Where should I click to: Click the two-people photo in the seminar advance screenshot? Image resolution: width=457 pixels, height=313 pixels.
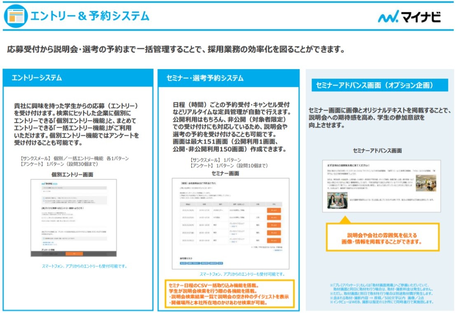[337, 200]
